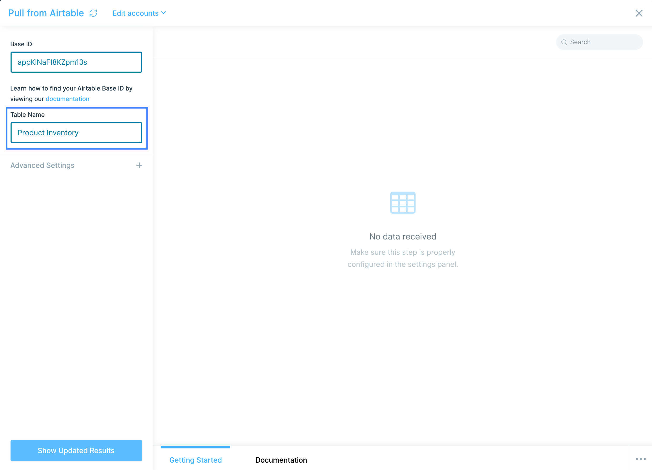Viewport: 652px width, 470px height.
Task: Click the Table Name input field
Action: [x=76, y=133]
